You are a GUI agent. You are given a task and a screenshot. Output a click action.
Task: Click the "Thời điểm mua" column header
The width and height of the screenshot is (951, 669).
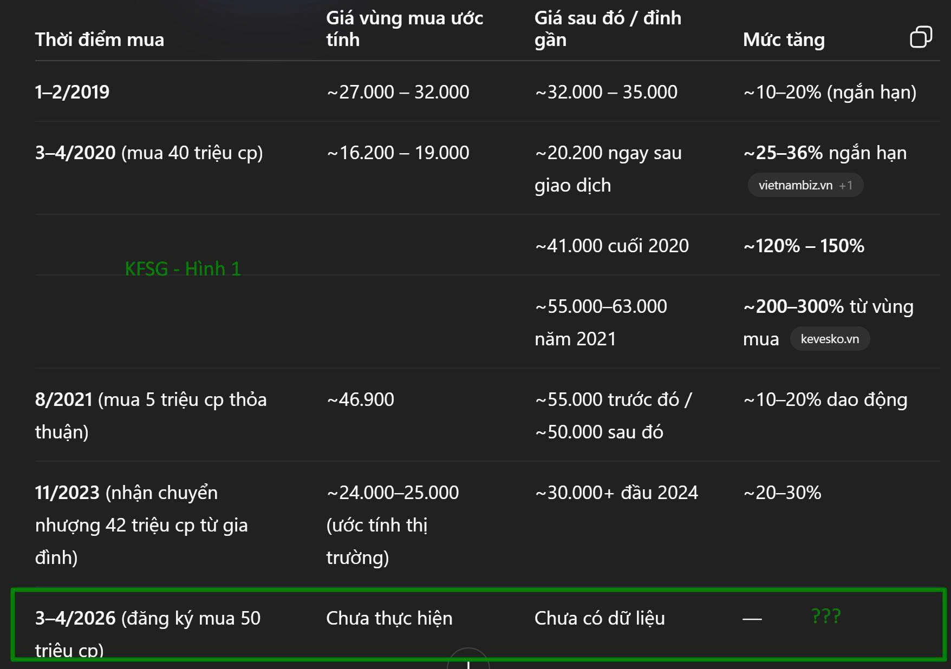(x=99, y=40)
